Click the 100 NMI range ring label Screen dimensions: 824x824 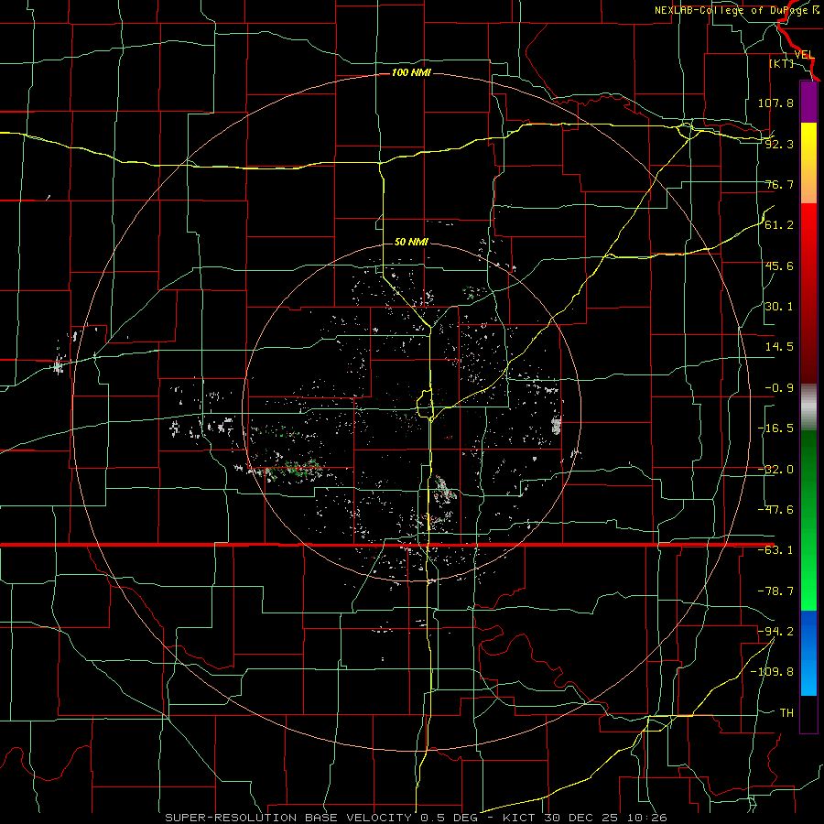coord(411,72)
